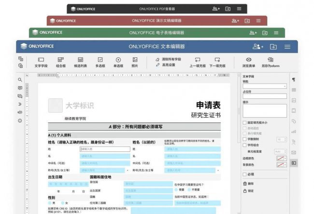The width and height of the screenshot is (314, 214).
Task: Open the background color (背景颜色) picker
Action: coord(282,165)
